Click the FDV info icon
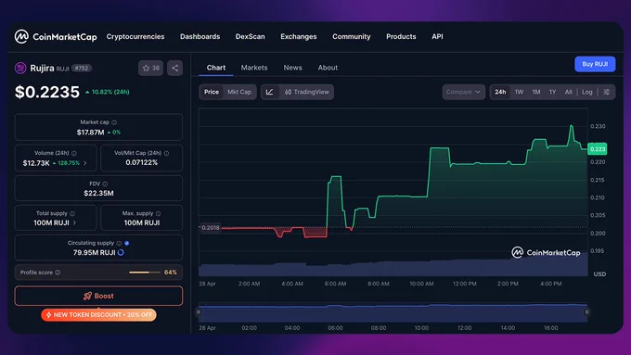Screen dimensions: 631x355 coord(105,184)
